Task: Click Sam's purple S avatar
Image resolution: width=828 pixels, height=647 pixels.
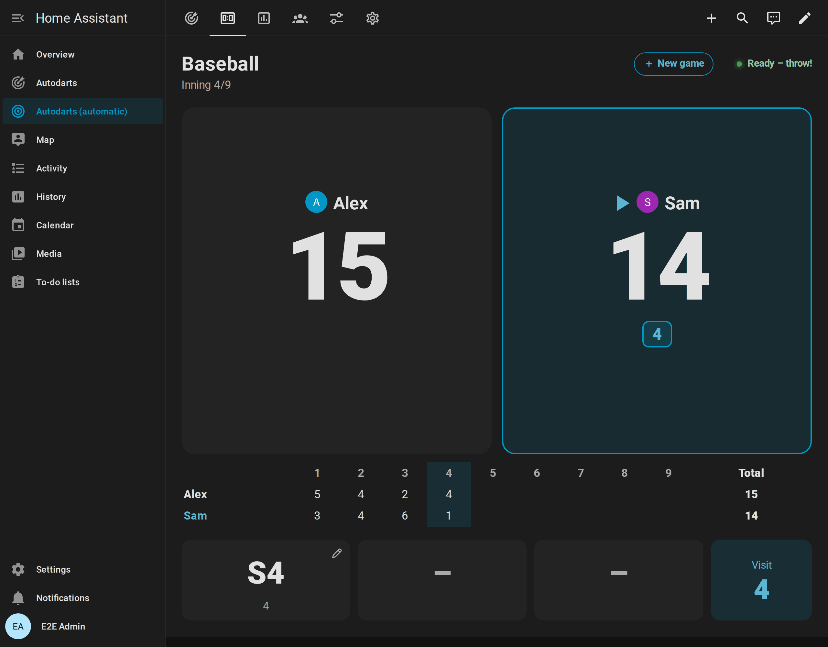Action: click(647, 202)
